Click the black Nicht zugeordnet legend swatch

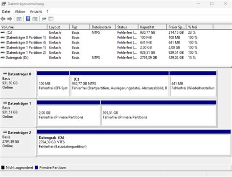[x=3, y=167]
